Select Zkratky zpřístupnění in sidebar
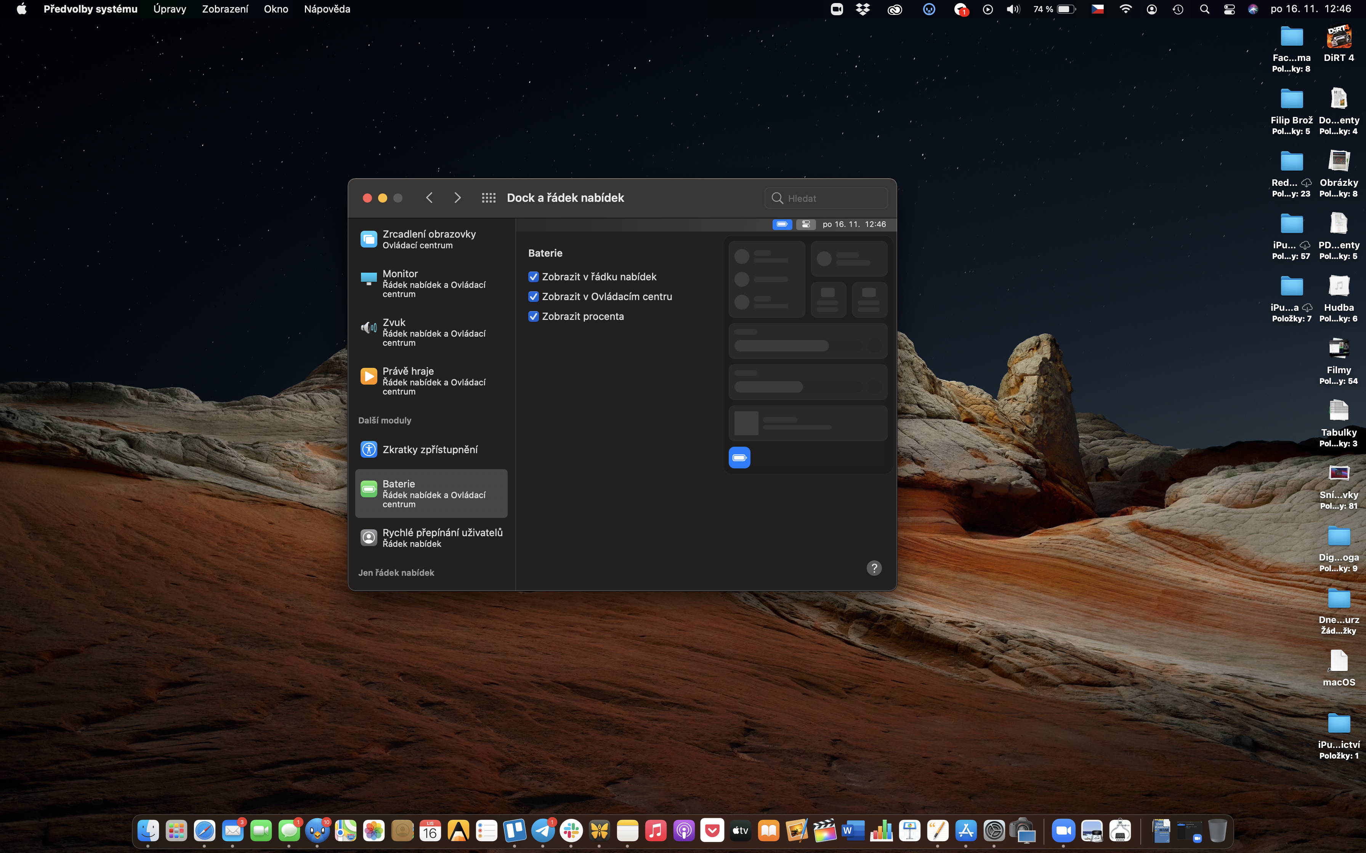 coord(431,450)
